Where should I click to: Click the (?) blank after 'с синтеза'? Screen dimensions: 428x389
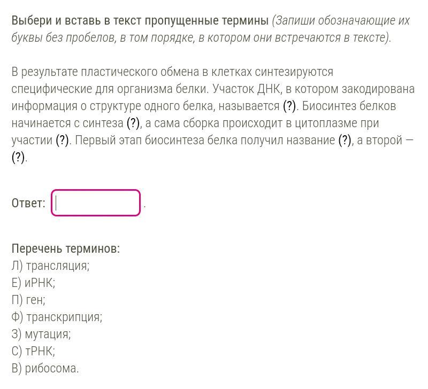[133, 123]
